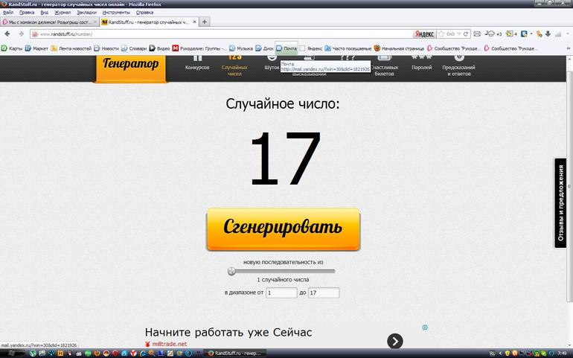Open the Инструменты menu
The image size is (573, 358).
pos(116,13)
